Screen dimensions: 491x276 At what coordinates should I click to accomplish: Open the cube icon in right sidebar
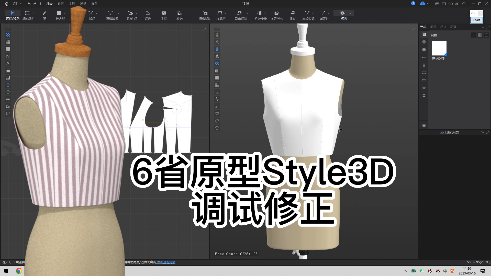(x=424, y=125)
